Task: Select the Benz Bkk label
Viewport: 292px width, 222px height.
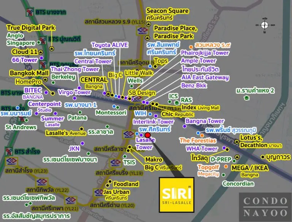Action: [194, 85]
